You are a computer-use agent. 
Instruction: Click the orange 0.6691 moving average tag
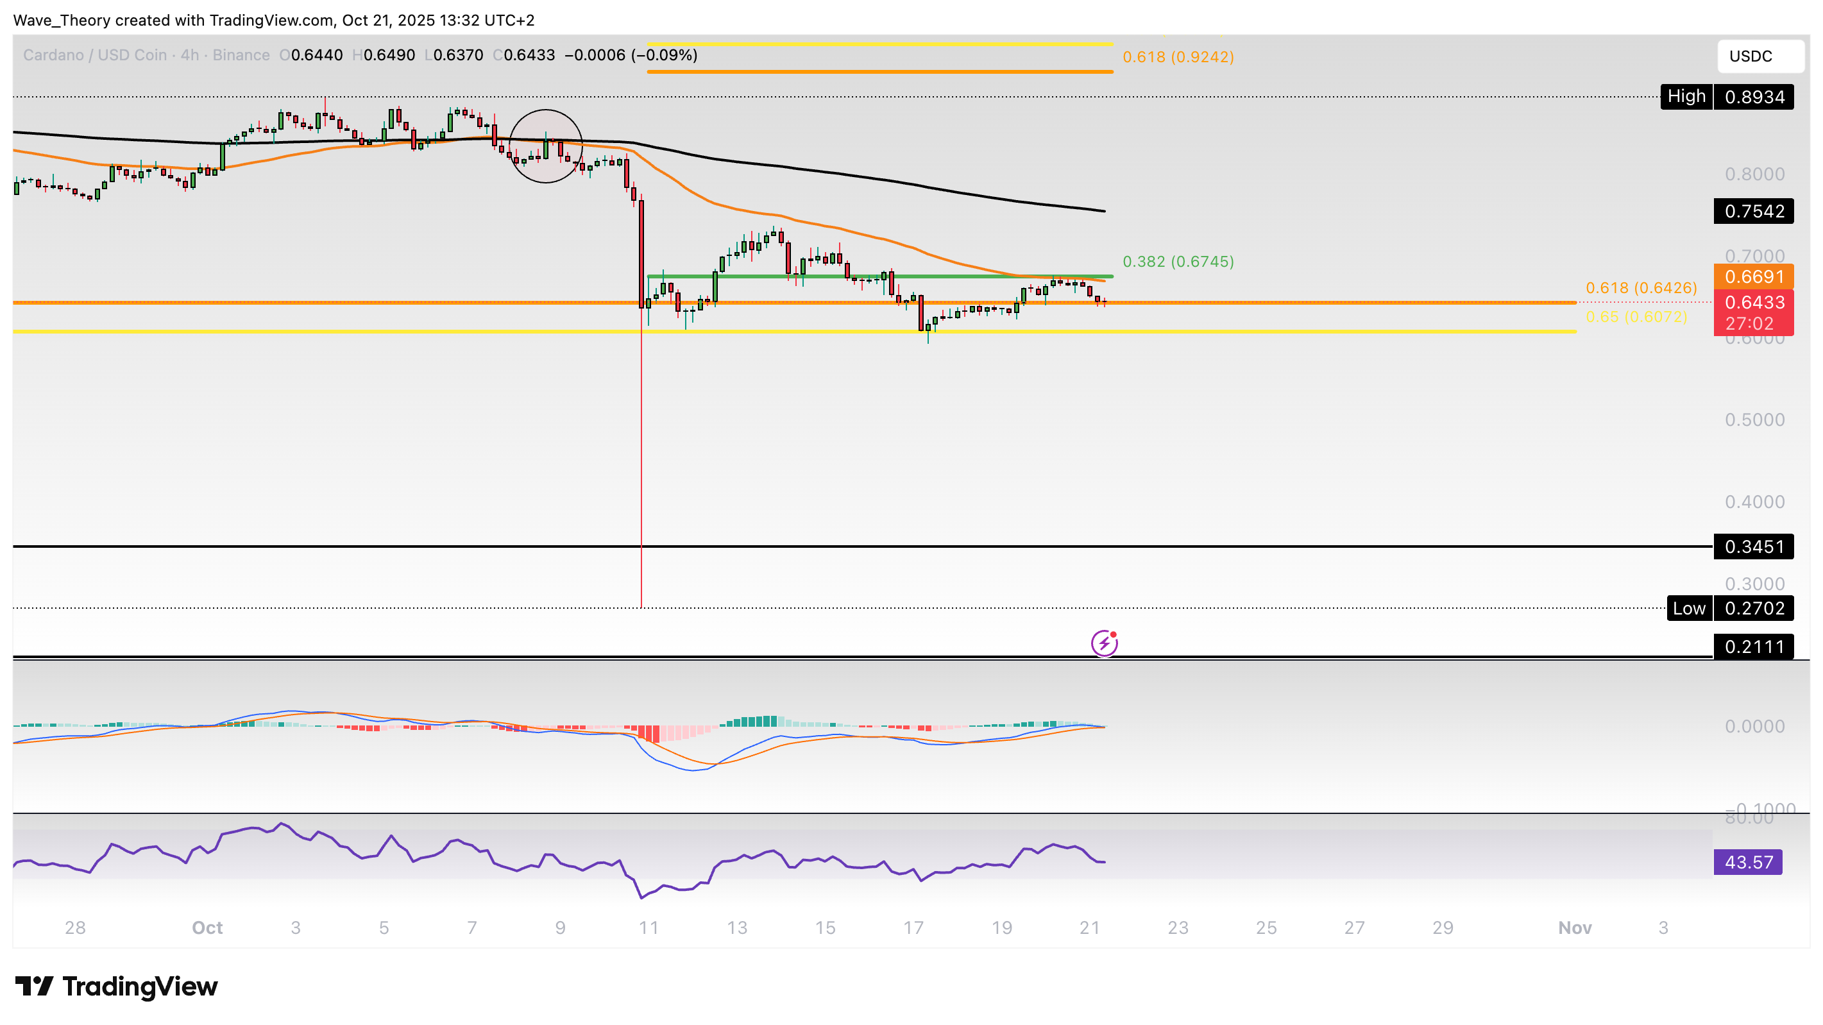1754,277
